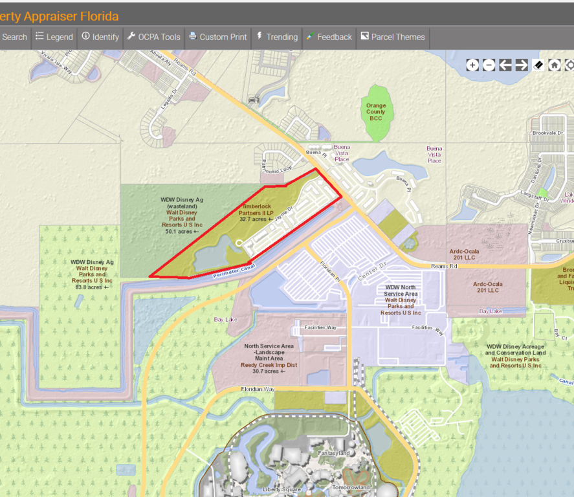This screenshot has height=497, width=574.
Task: Go to previous map extent arrow
Action: point(505,65)
